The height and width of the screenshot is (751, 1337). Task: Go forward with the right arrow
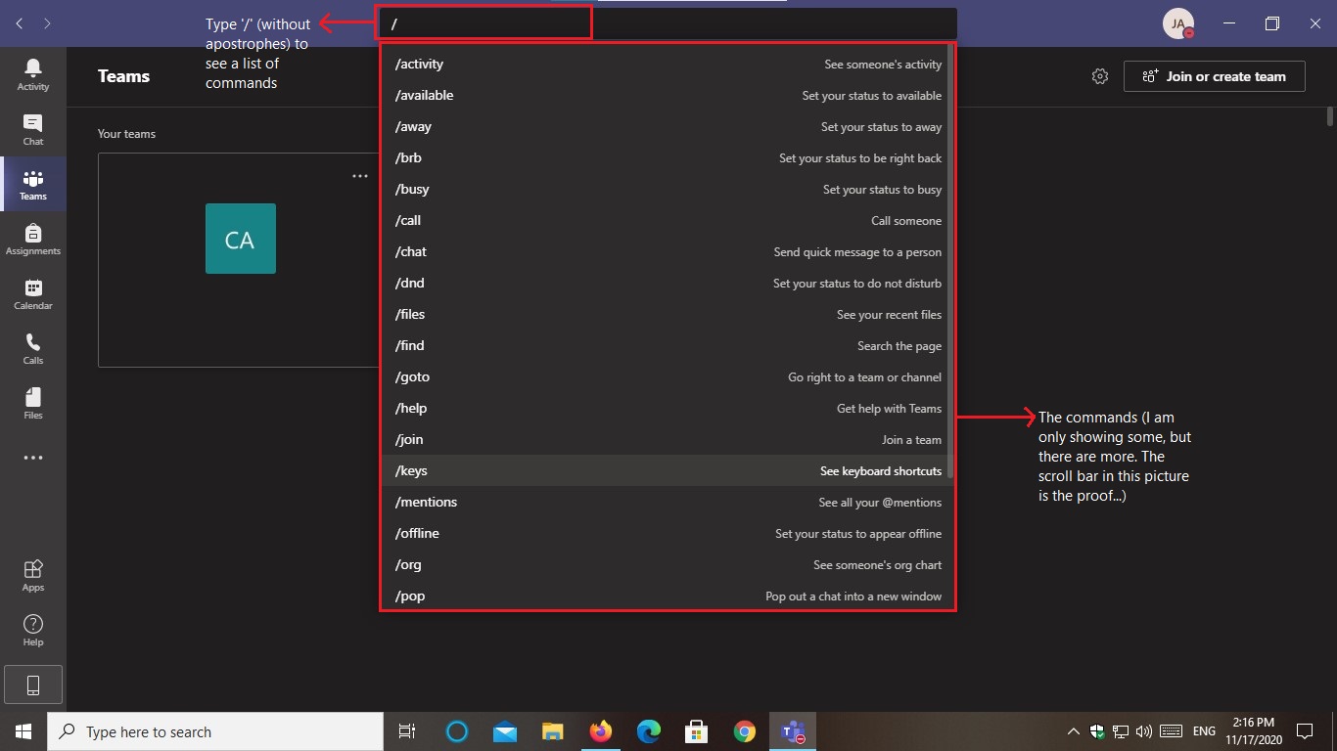click(x=47, y=23)
